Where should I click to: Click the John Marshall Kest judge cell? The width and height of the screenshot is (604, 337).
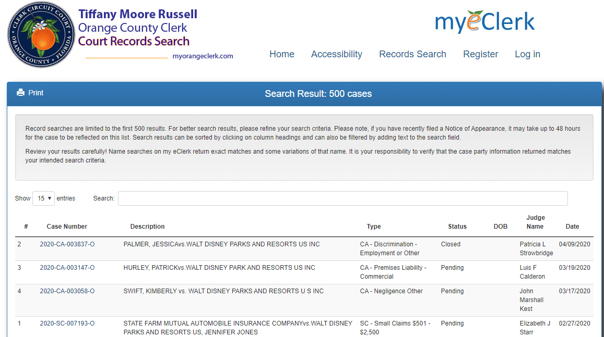click(x=531, y=299)
